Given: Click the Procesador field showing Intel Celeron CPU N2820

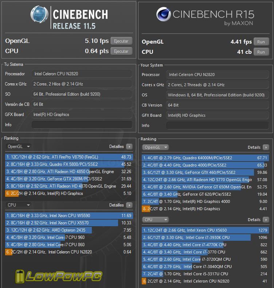Looking at the screenshot, I should [x=82, y=74].
